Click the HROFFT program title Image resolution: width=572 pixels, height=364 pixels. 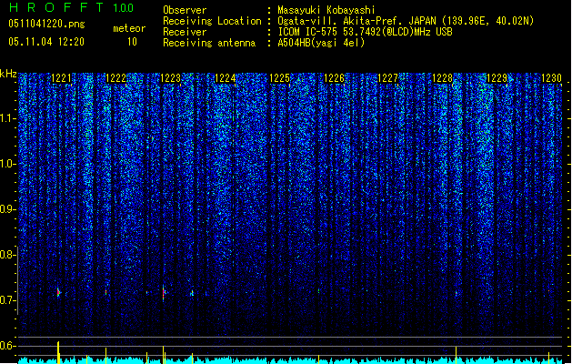[x=56, y=7]
